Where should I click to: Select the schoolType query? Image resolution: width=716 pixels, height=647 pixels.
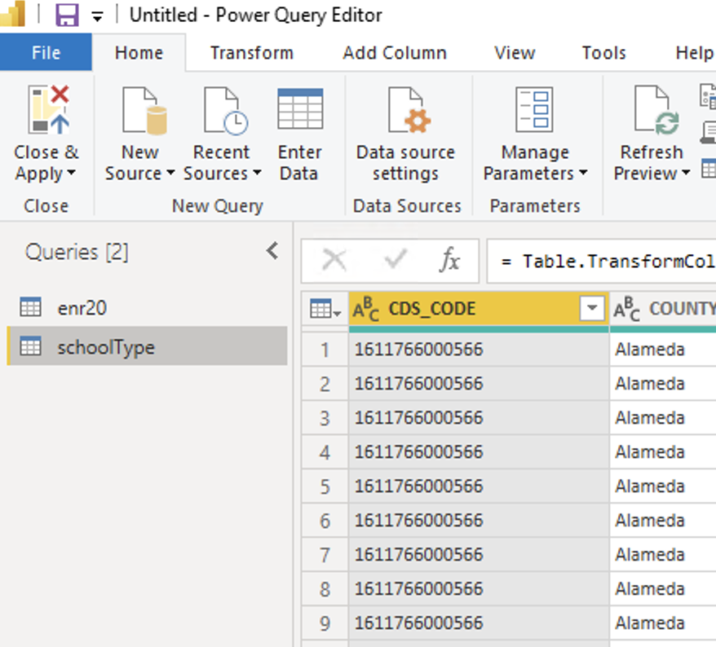[148, 346]
